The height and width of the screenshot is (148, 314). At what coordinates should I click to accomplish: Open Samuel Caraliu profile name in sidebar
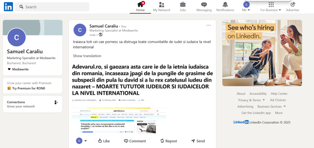coord(25,51)
